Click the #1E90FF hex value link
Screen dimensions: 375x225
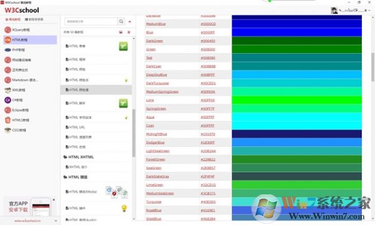tap(208, 142)
